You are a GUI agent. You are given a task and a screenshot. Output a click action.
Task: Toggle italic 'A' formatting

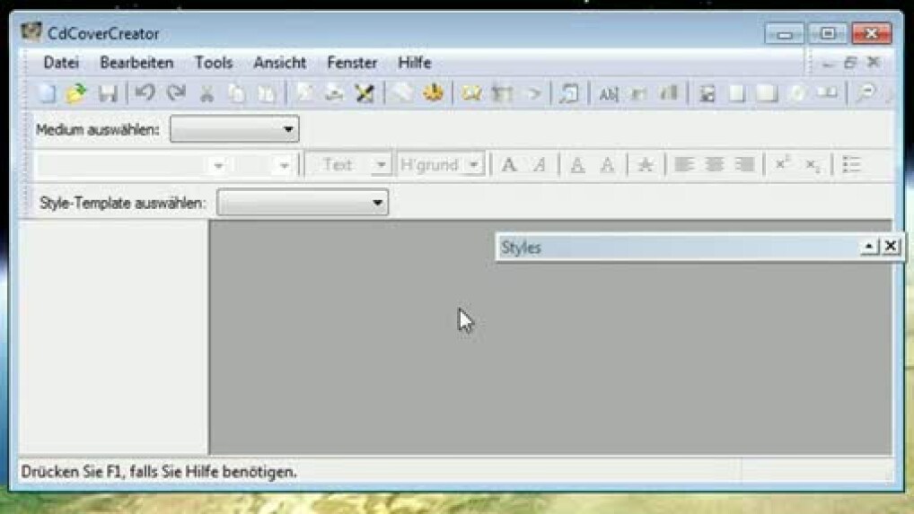point(540,165)
